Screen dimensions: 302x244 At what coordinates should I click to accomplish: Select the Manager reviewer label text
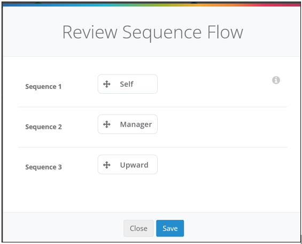tap(136, 125)
